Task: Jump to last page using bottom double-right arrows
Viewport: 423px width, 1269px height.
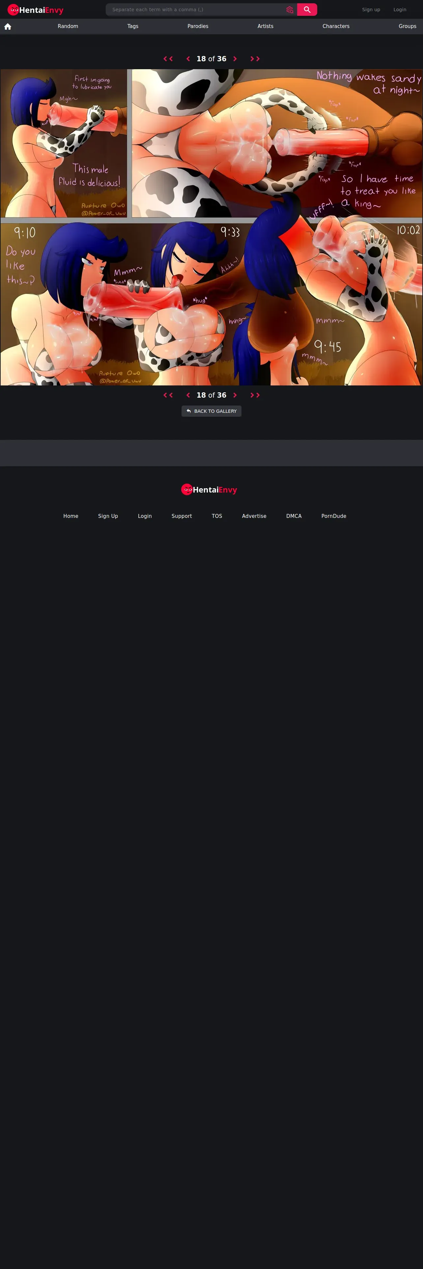Action: point(255,395)
